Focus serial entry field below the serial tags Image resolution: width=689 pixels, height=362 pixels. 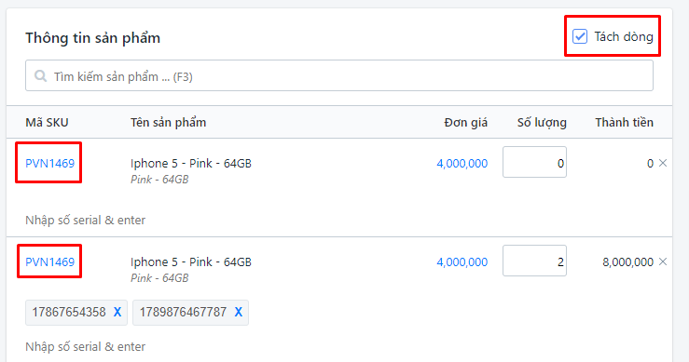click(x=85, y=346)
